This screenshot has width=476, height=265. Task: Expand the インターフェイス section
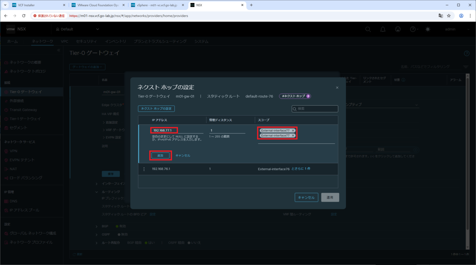(x=96, y=184)
